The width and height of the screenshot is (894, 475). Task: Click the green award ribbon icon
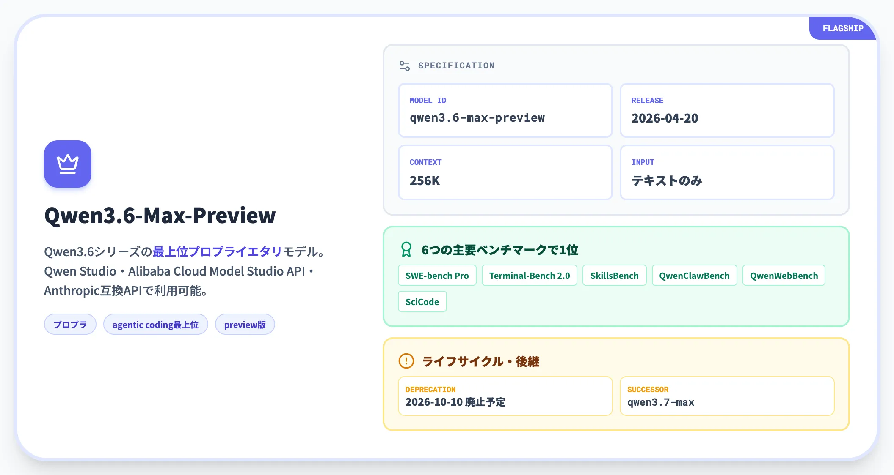click(x=406, y=250)
